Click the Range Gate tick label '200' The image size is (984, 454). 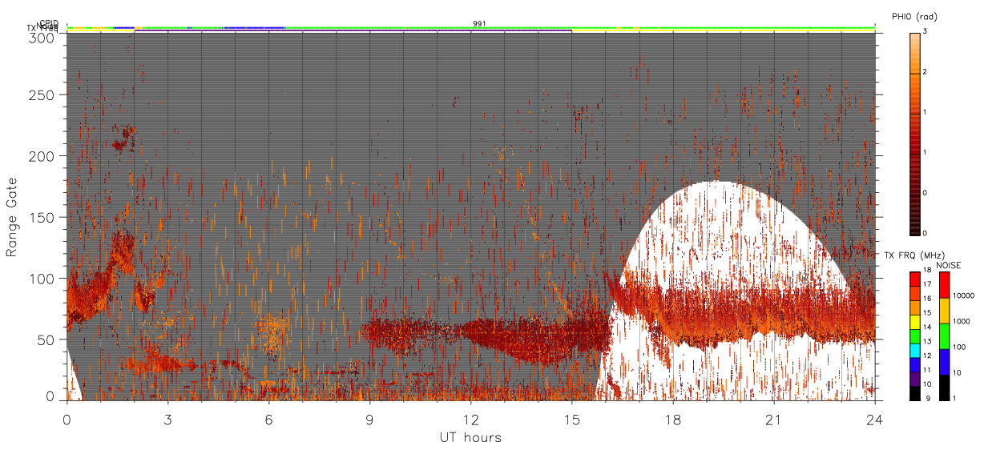[43, 156]
